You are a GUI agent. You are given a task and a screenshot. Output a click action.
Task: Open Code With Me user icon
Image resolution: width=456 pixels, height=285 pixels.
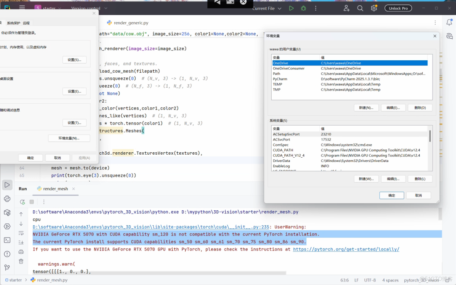346,8
